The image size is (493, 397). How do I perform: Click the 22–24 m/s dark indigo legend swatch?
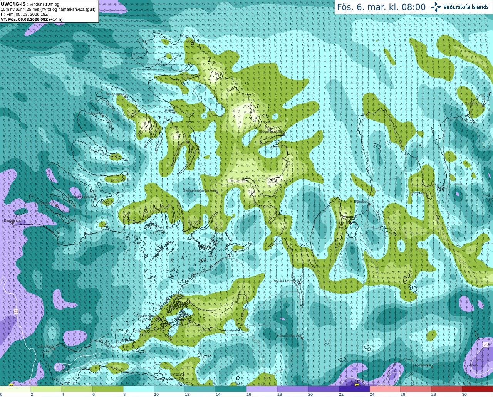(x=354, y=389)
